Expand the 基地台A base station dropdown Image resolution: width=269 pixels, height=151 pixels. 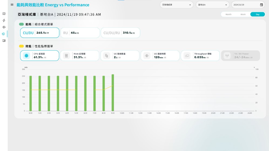point(213,5)
